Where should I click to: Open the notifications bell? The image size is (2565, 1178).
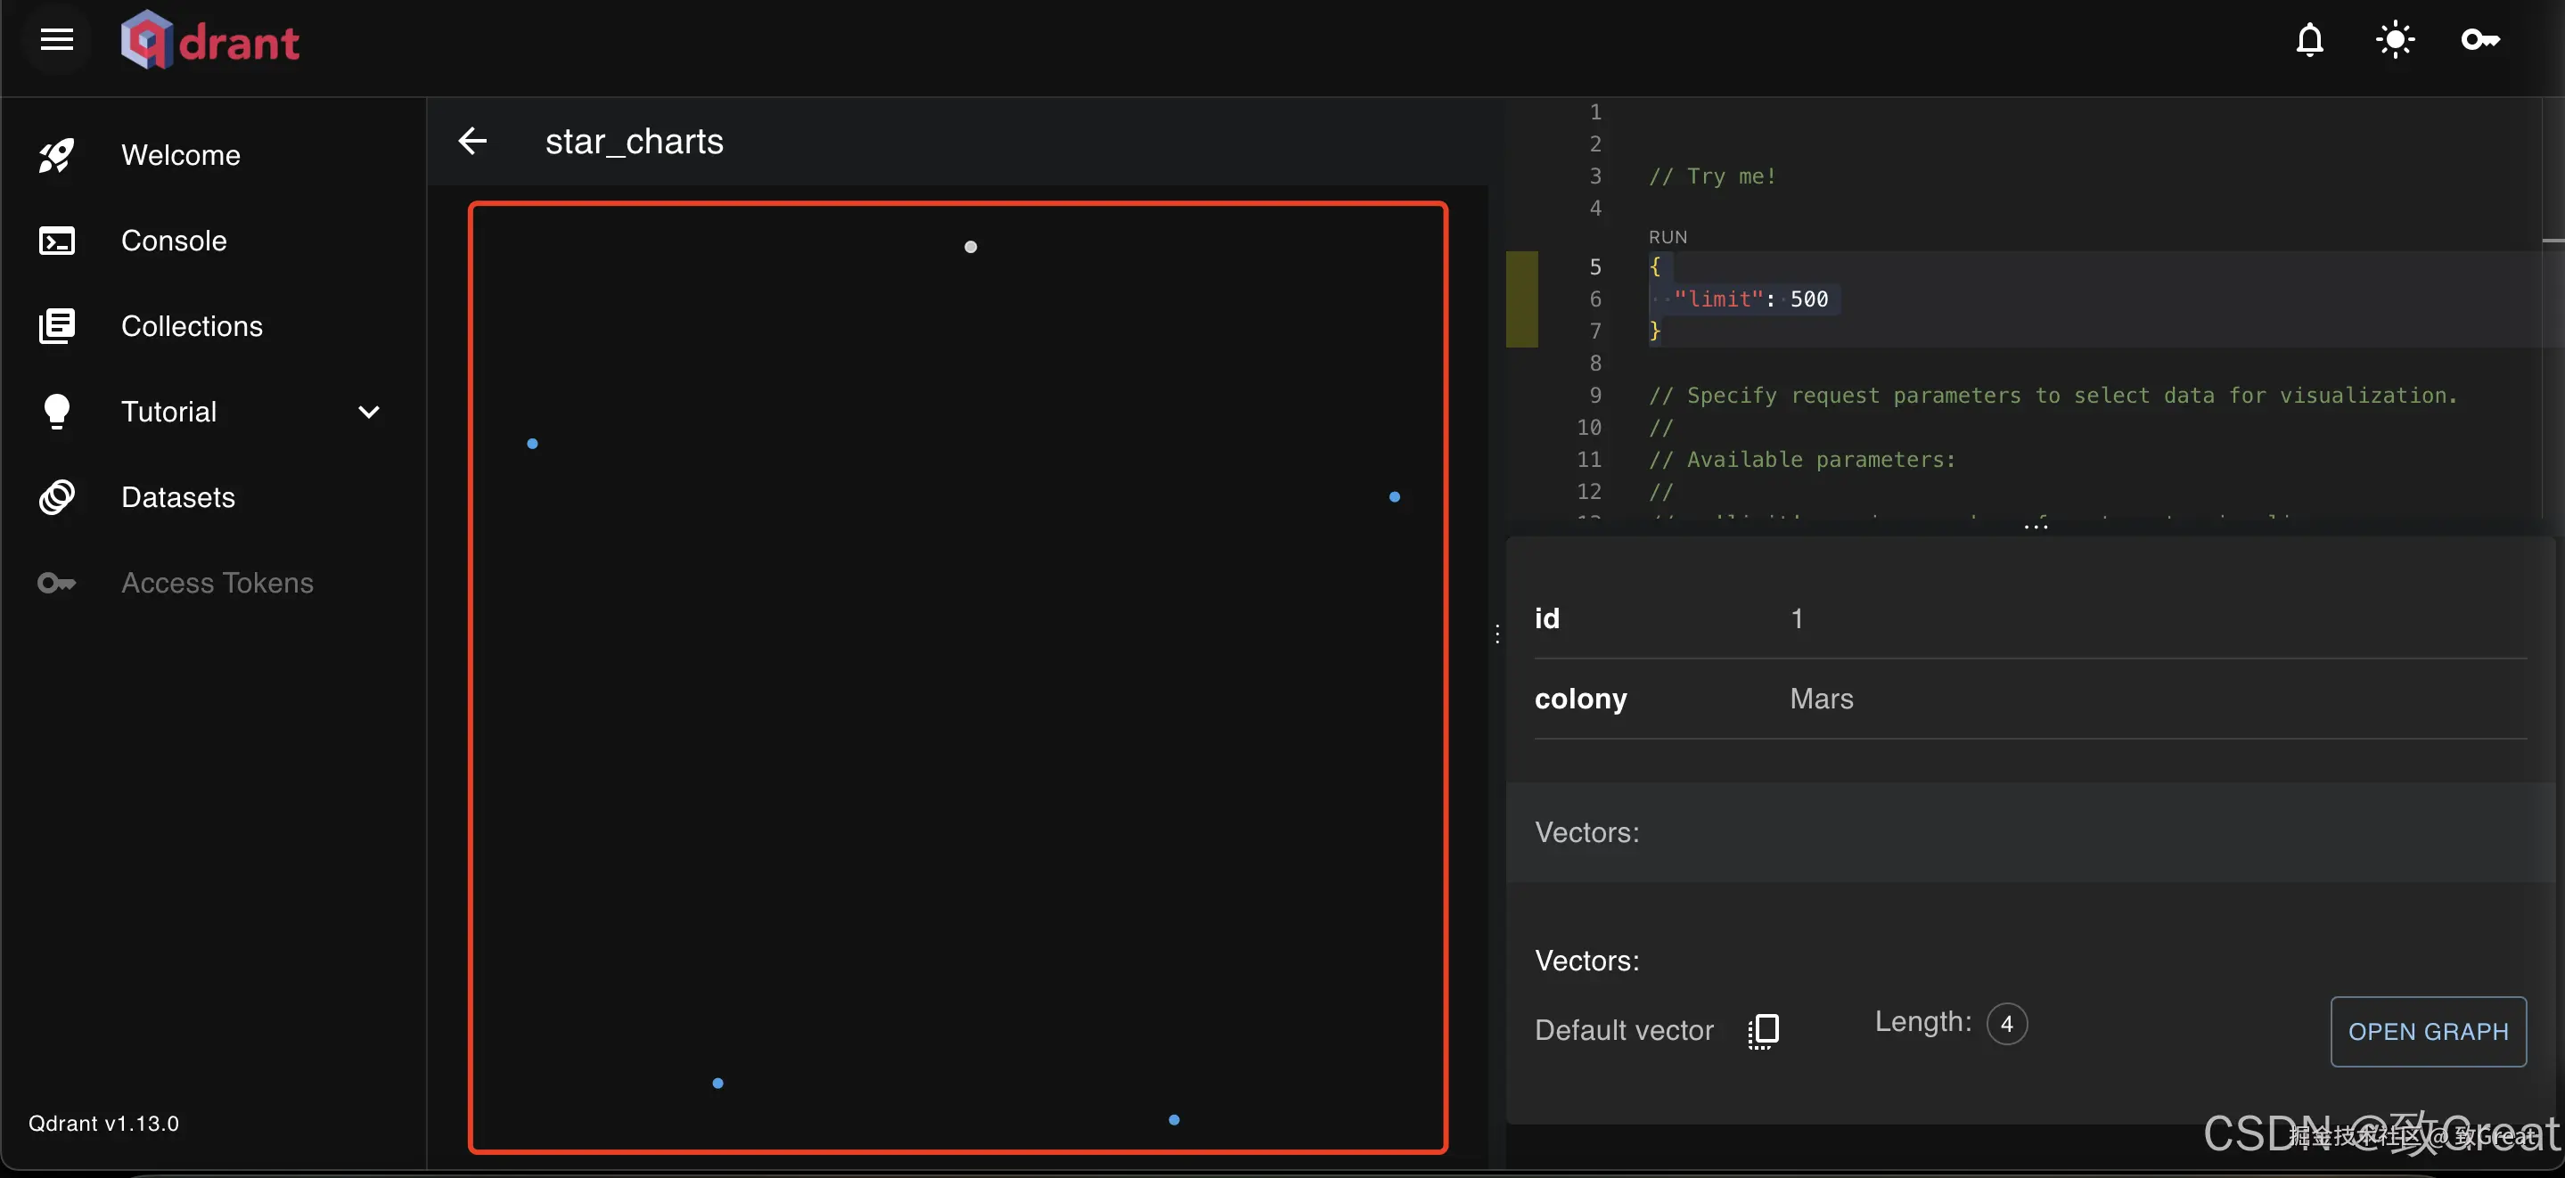point(2309,40)
